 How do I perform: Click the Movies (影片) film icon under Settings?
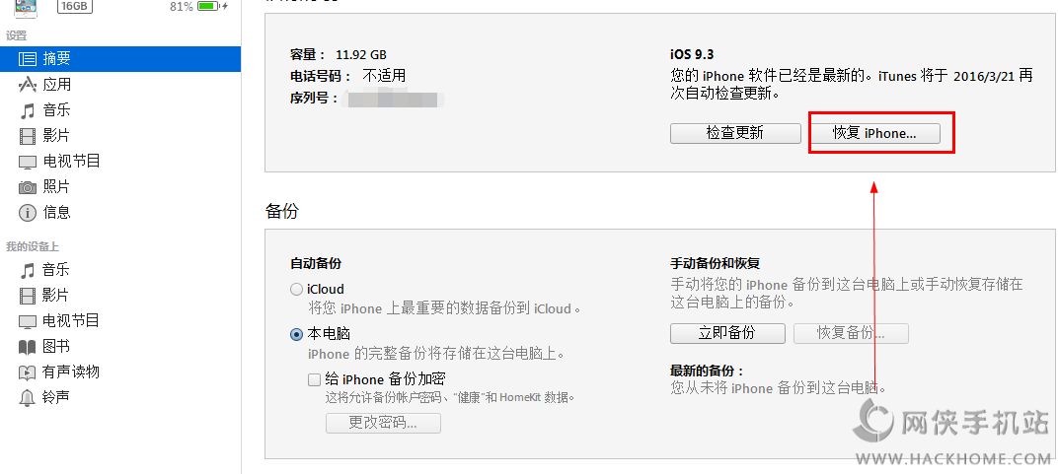tap(27, 136)
